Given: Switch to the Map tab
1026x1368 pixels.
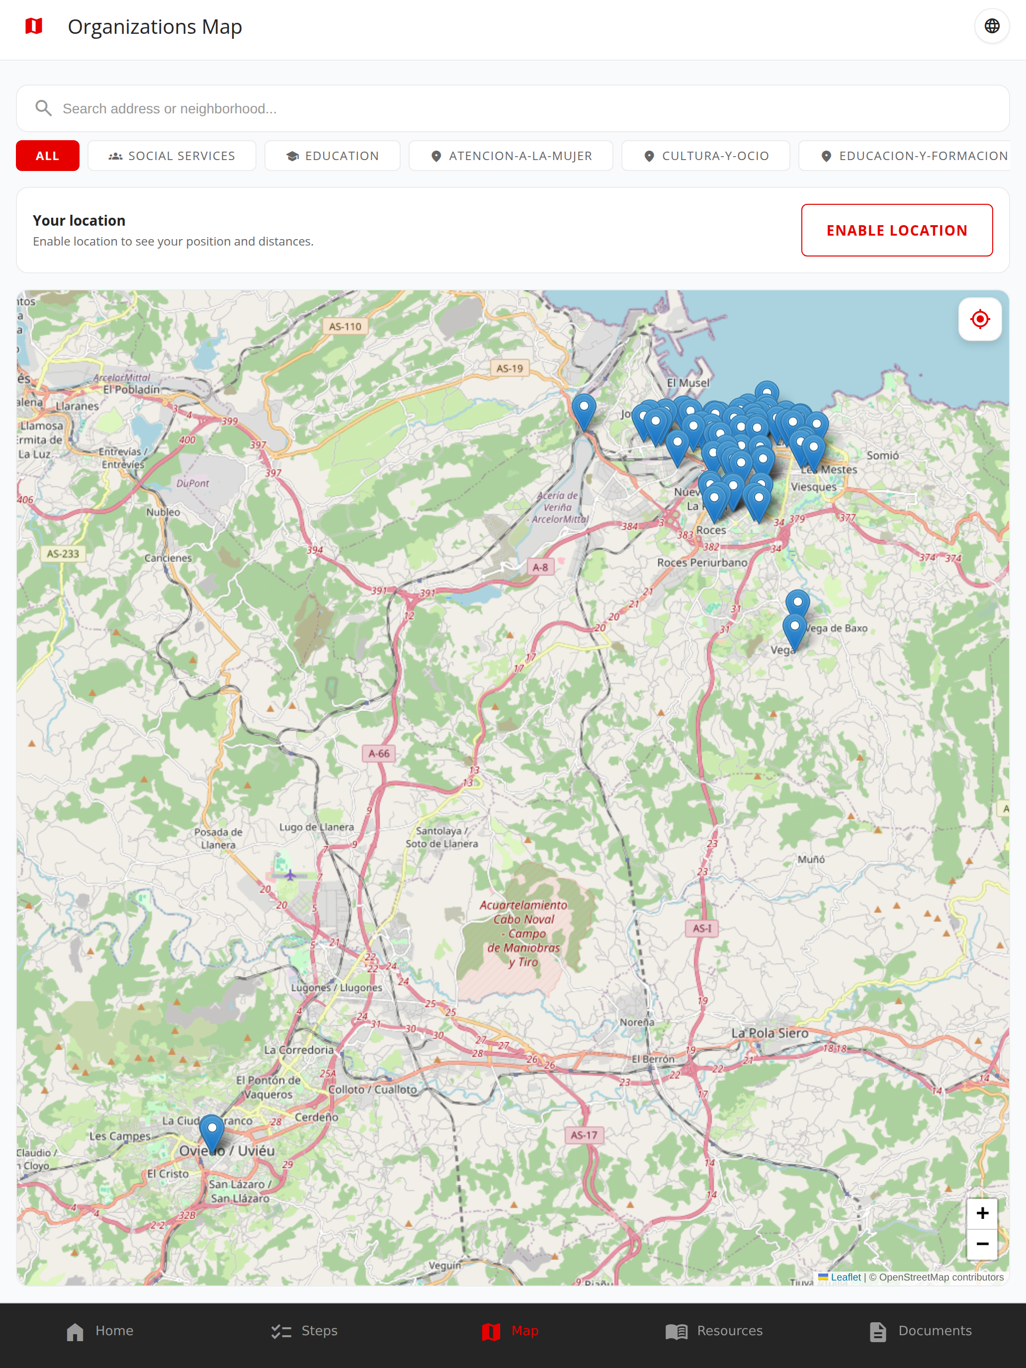Looking at the screenshot, I should (510, 1331).
